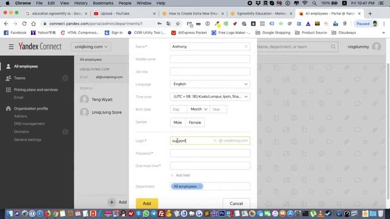Viewport: 390px width, 219px height.
Task: Open Pricing plans and services
Action: pos(36,89)
